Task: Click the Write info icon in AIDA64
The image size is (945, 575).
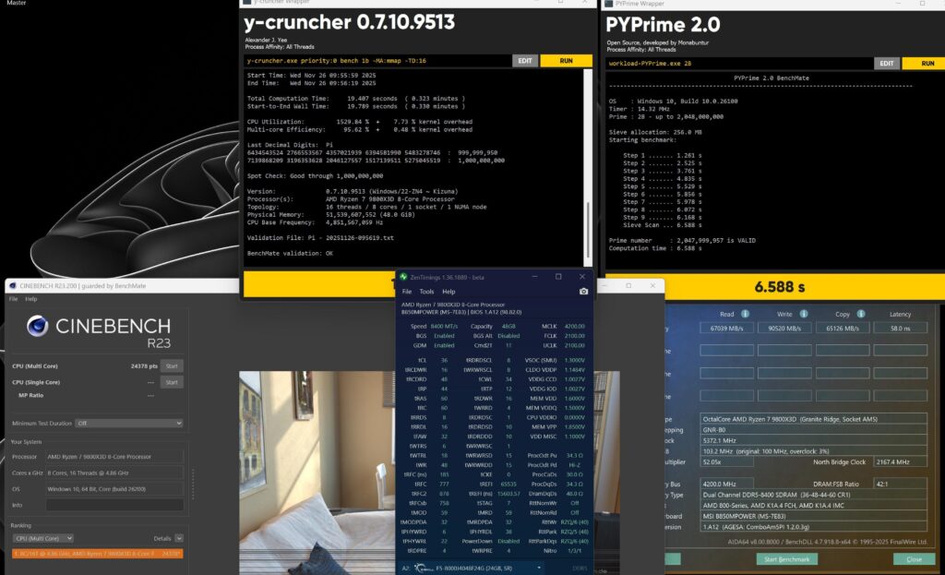Action: (804, 314)
